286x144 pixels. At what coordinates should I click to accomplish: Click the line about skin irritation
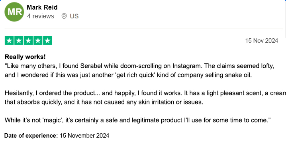pyautogui.click(x=104, y=102)
